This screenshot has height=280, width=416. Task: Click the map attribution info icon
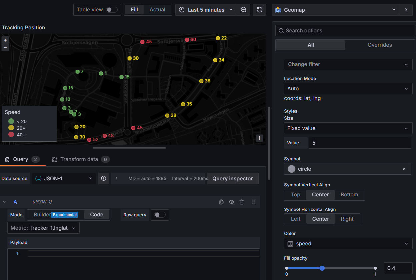(259, 138)
